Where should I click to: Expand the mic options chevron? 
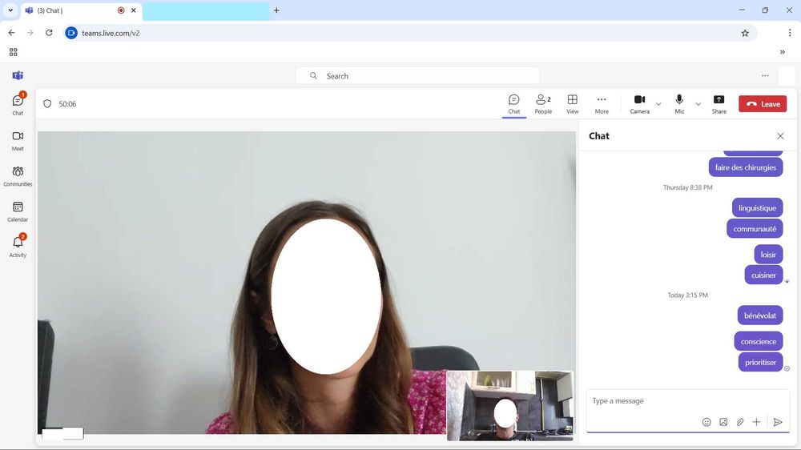(x=698, y=104)
